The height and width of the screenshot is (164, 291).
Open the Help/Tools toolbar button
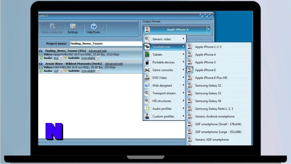click(x=93, y=29)
